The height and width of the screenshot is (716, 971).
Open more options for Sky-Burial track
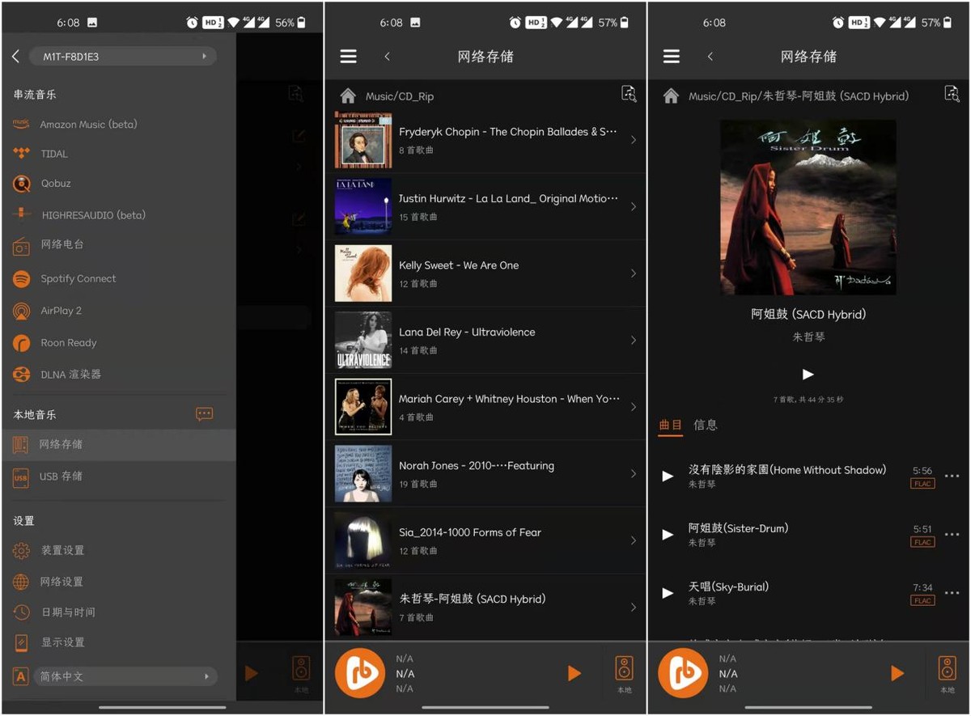pos(952,593)
